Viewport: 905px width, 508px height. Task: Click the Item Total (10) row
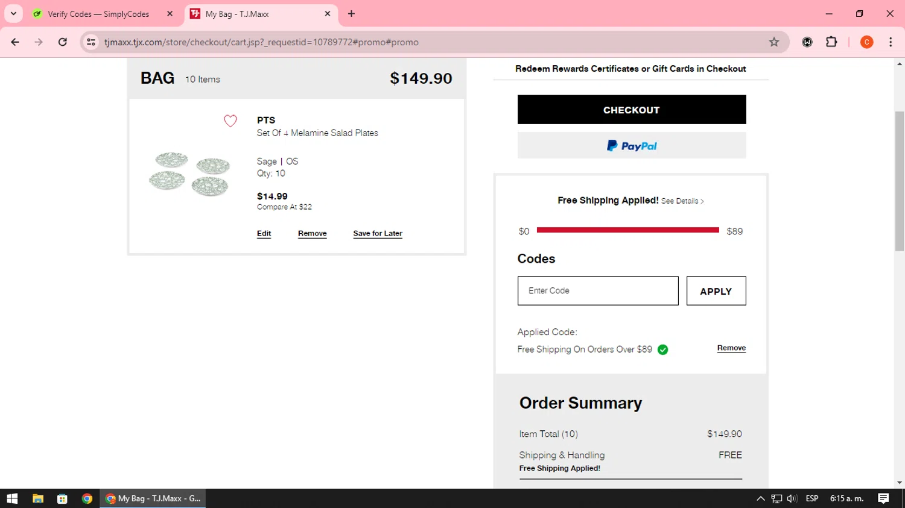click(x=630, y=434)
